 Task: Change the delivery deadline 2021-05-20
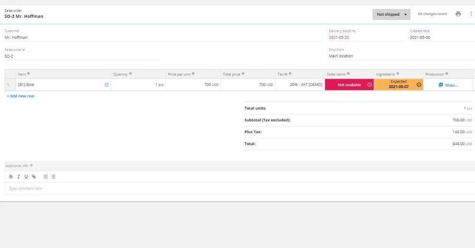[366, 37]
